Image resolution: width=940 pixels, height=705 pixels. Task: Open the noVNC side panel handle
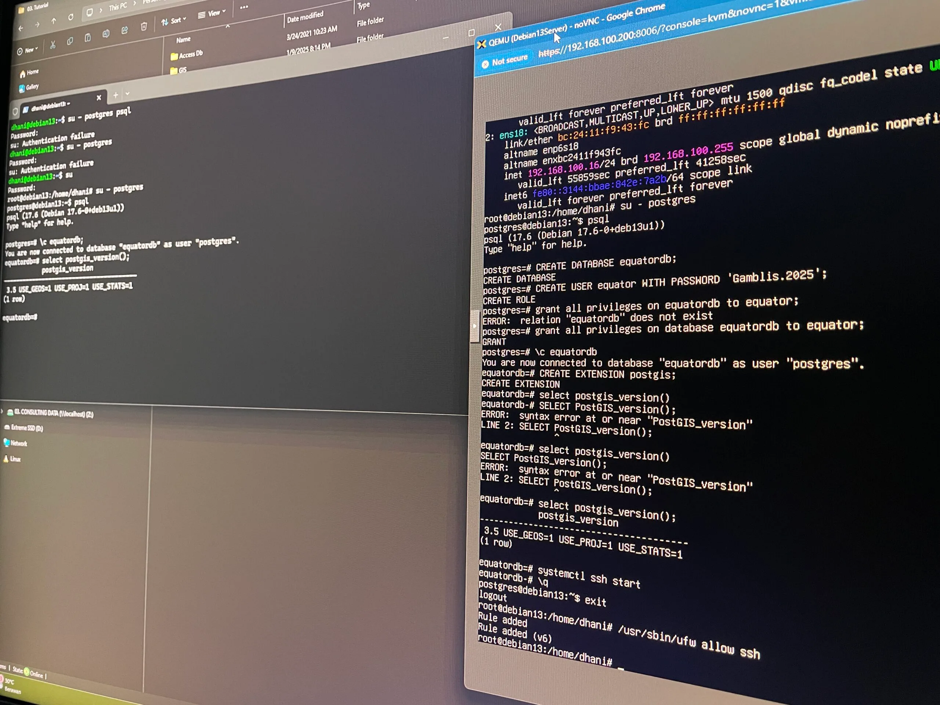(x=474, y=326)
